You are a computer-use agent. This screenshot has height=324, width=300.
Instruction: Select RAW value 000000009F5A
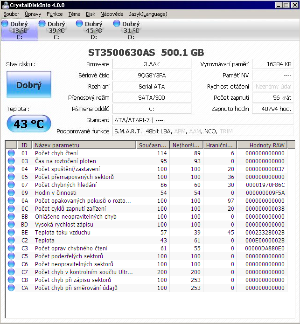point(265,193)
